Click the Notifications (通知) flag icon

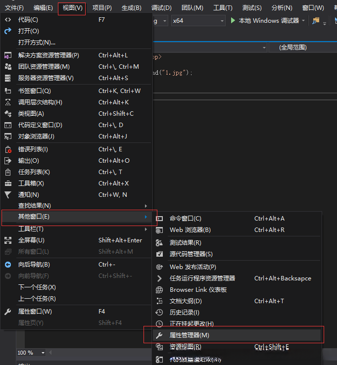(8, 195)
